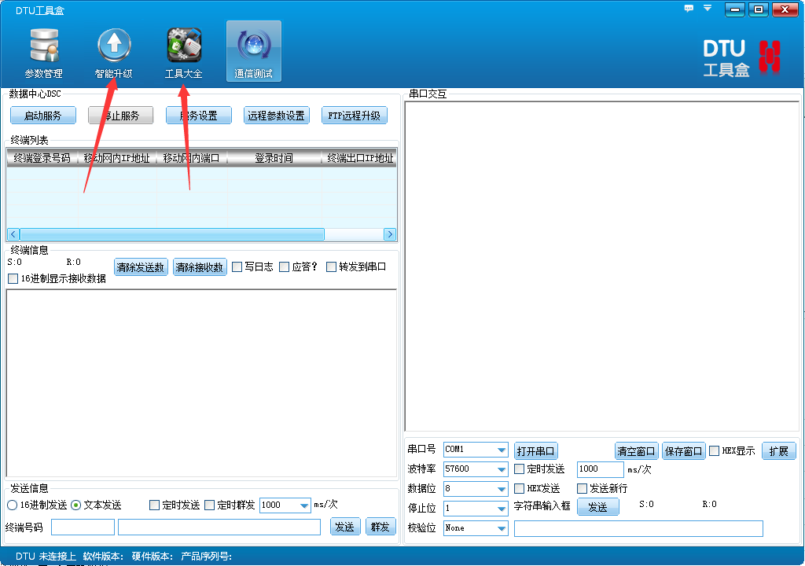Click the 移动网内端口 column header

click(192, 158)
